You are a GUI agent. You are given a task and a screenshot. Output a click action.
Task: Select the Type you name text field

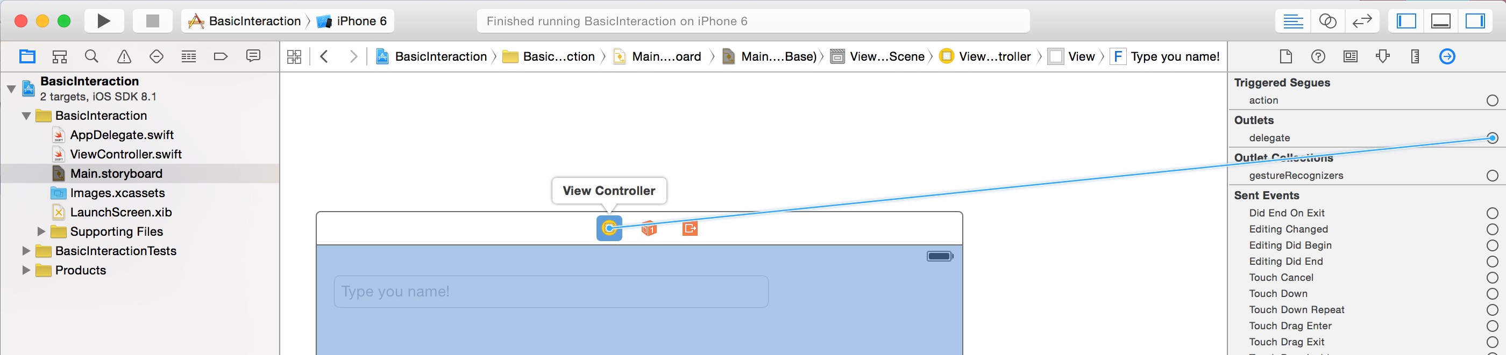pos(550,291)
